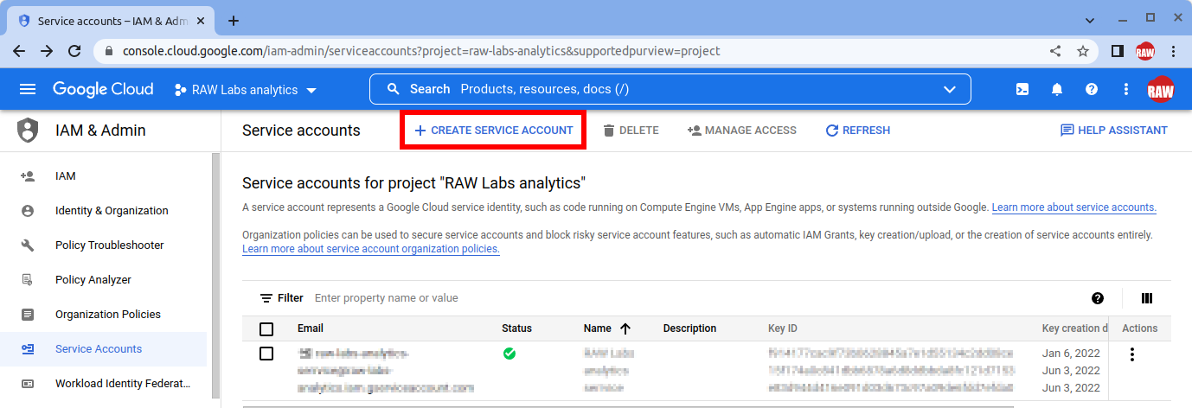Viewport: 1192px width, 408px height.
Task: Open the RAW Labs analytics project selector
Action: [246, 90]
